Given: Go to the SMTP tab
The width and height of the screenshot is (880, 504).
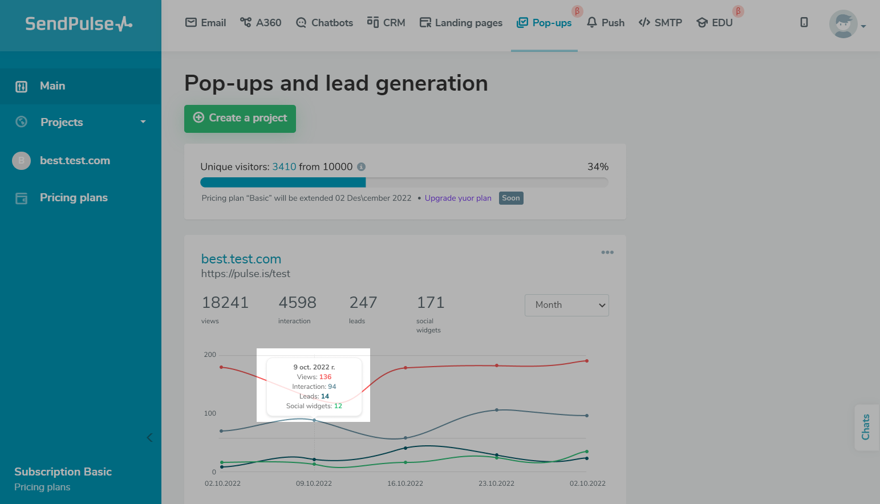Looking at the screenshot, I should click(660, 23).
